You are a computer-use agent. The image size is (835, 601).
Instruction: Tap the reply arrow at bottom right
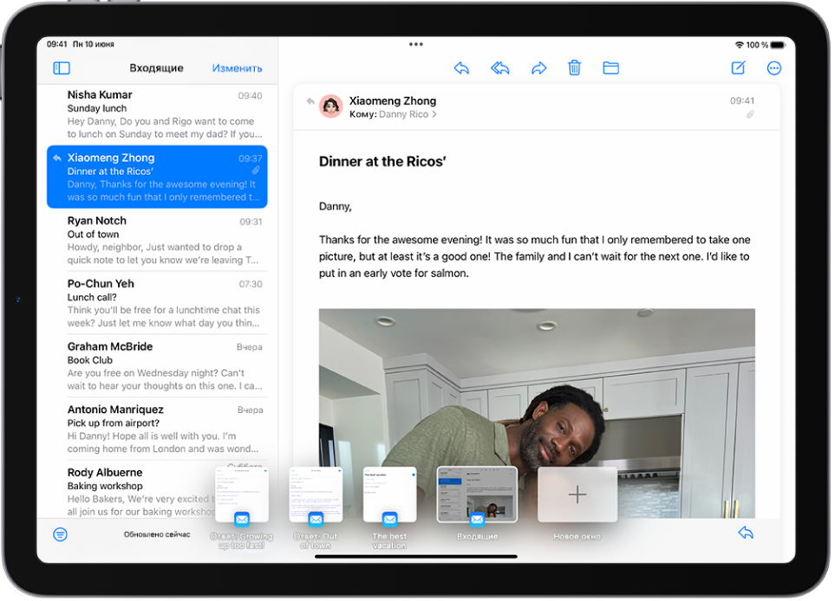click(x=746, y=533)
